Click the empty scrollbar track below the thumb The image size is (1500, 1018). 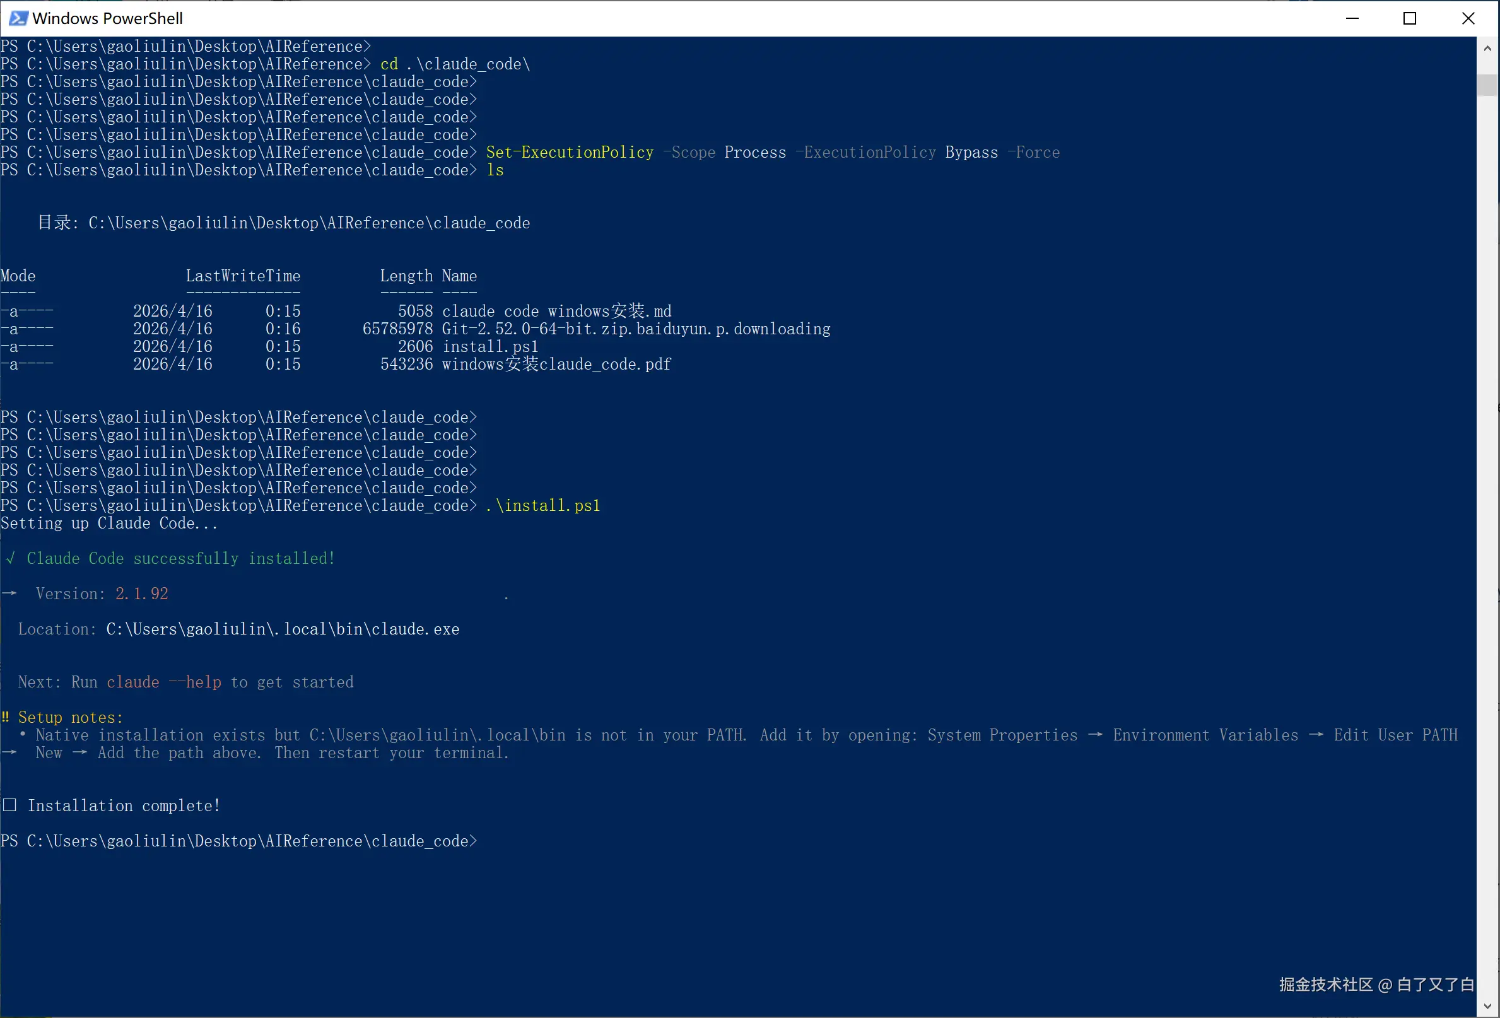coord(1487,517)
